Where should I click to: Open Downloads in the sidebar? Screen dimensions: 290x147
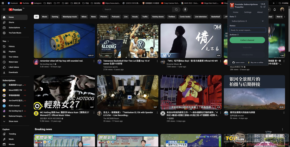coord(14,72)
